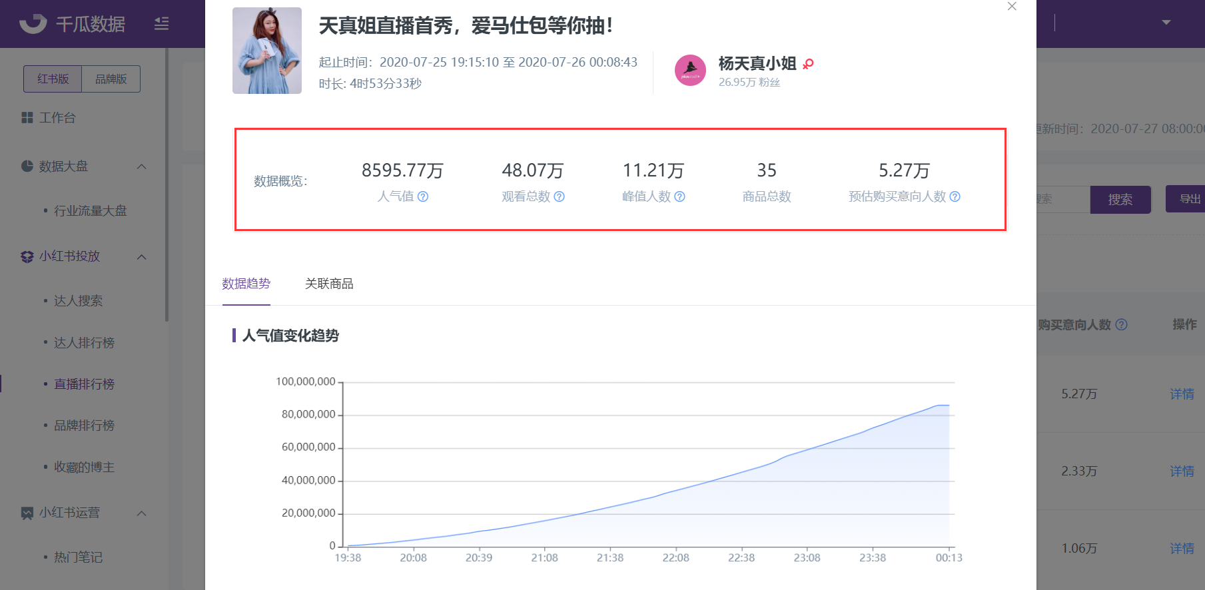Open the 工作台 grid icon
Viewport: 1205px width, 590px height.
[x=27, y=118]
